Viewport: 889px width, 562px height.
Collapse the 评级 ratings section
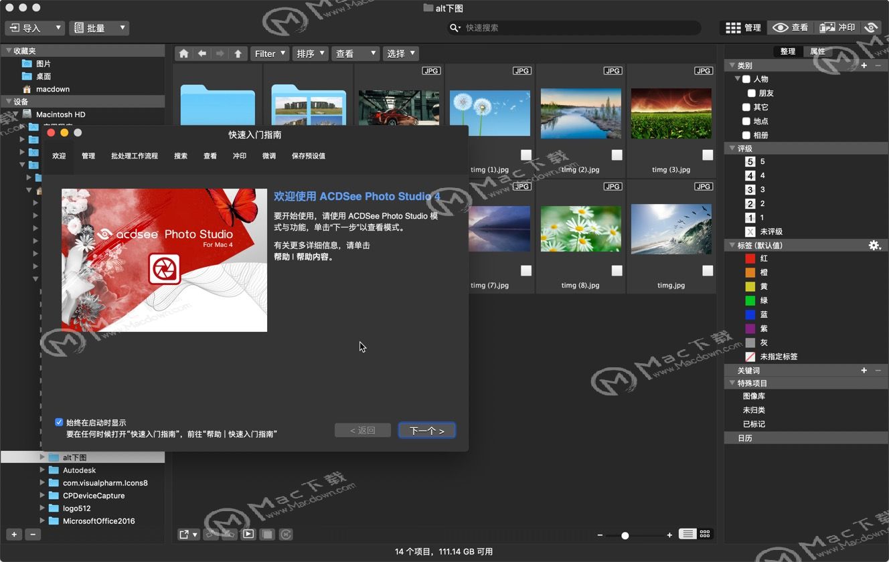click(732, 149)
